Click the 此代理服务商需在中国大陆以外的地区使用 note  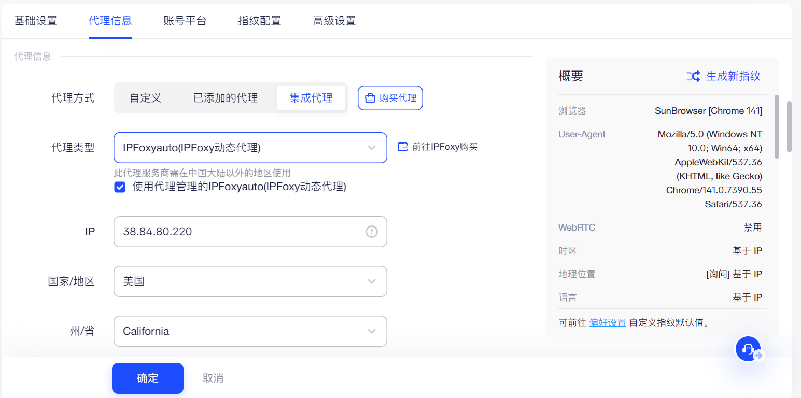pyautogui.click(x=202, y=173)
